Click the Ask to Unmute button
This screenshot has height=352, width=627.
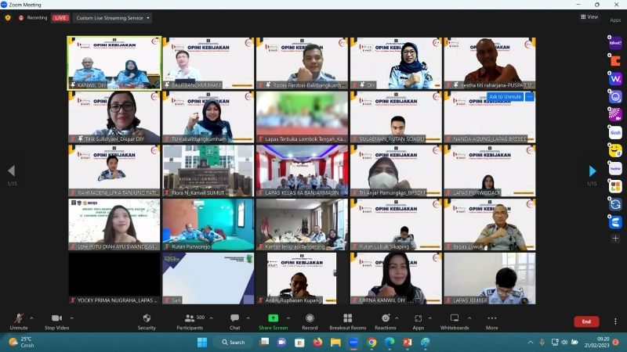click(505, 96)
